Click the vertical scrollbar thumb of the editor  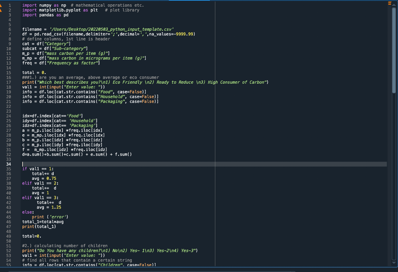coord(394,50)
